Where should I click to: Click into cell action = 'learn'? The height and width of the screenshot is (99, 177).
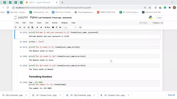[94, 42]
